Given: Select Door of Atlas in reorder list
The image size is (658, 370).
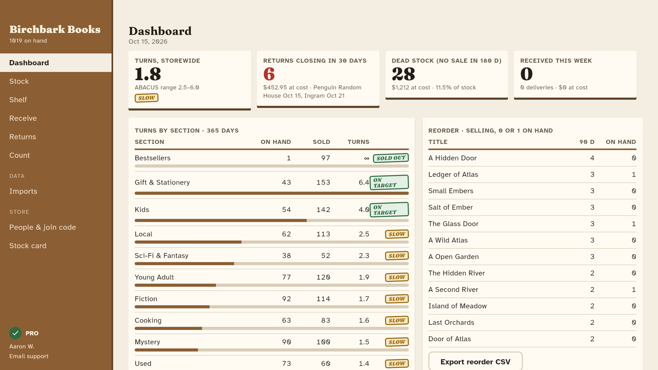Looking at the screenshot, I should coord(449,339).
